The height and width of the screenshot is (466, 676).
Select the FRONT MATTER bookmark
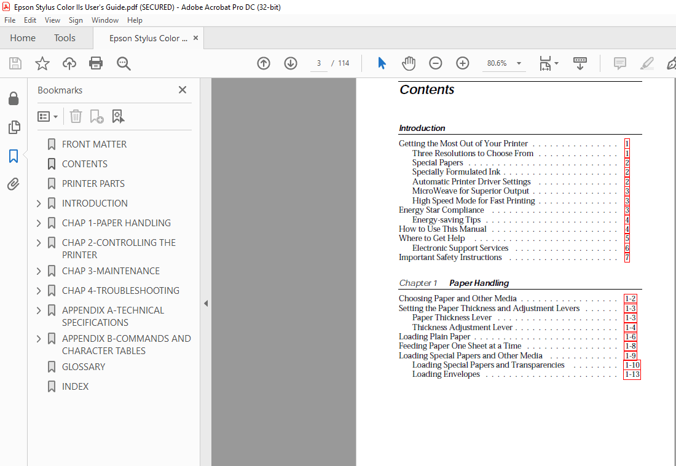tap(95, 144)
